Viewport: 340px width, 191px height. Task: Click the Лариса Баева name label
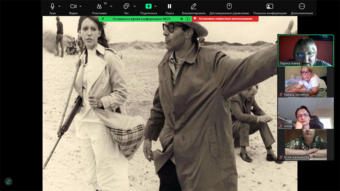(290, 63)
